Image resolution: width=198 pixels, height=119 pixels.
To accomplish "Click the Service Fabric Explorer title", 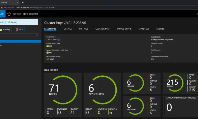I will click(x=25, y=14).
